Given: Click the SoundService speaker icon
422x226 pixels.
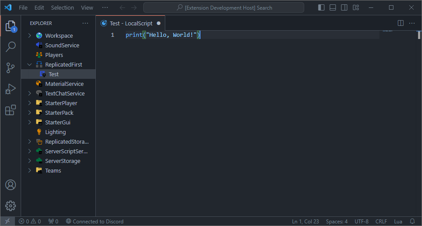Looking at the screenshot, I should [x=39, y=45].
